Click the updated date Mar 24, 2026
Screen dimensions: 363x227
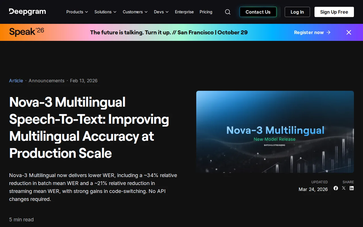click(313, 189)
